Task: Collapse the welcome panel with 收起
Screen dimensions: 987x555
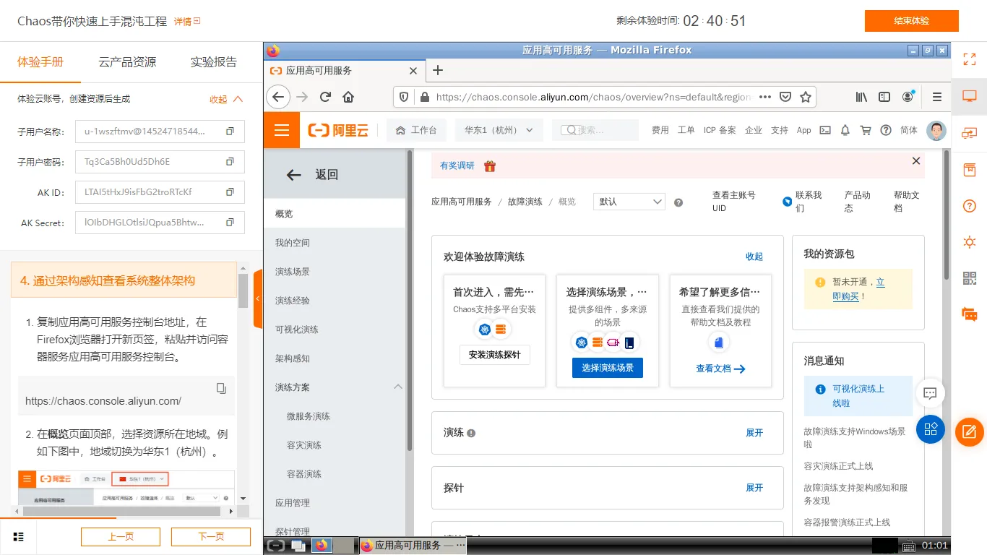Action: (x=754, y=257)
